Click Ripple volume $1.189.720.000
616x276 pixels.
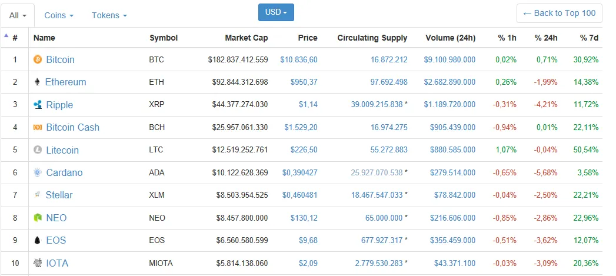(449, 105)
